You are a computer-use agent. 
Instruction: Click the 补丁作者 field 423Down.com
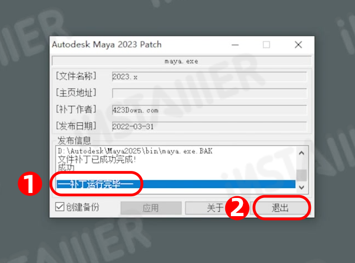tap(209, 110)
